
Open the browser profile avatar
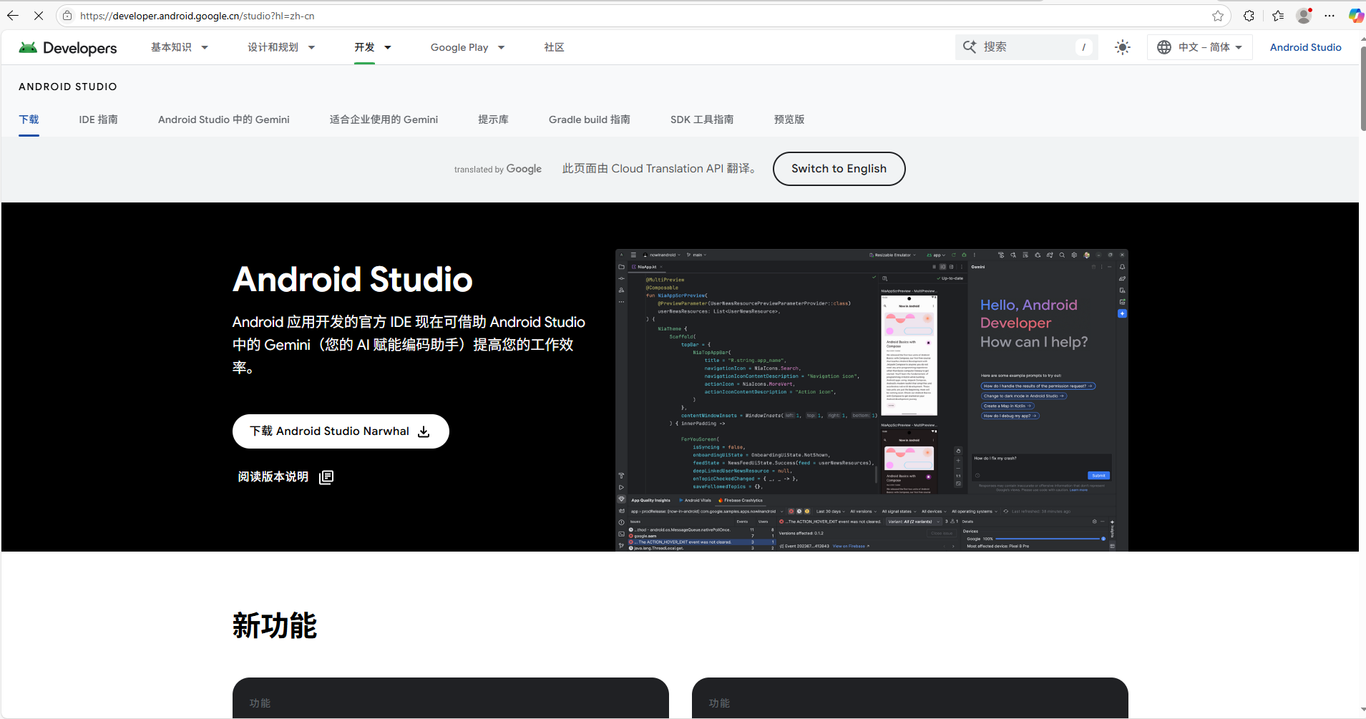(x=1304, y=16)
